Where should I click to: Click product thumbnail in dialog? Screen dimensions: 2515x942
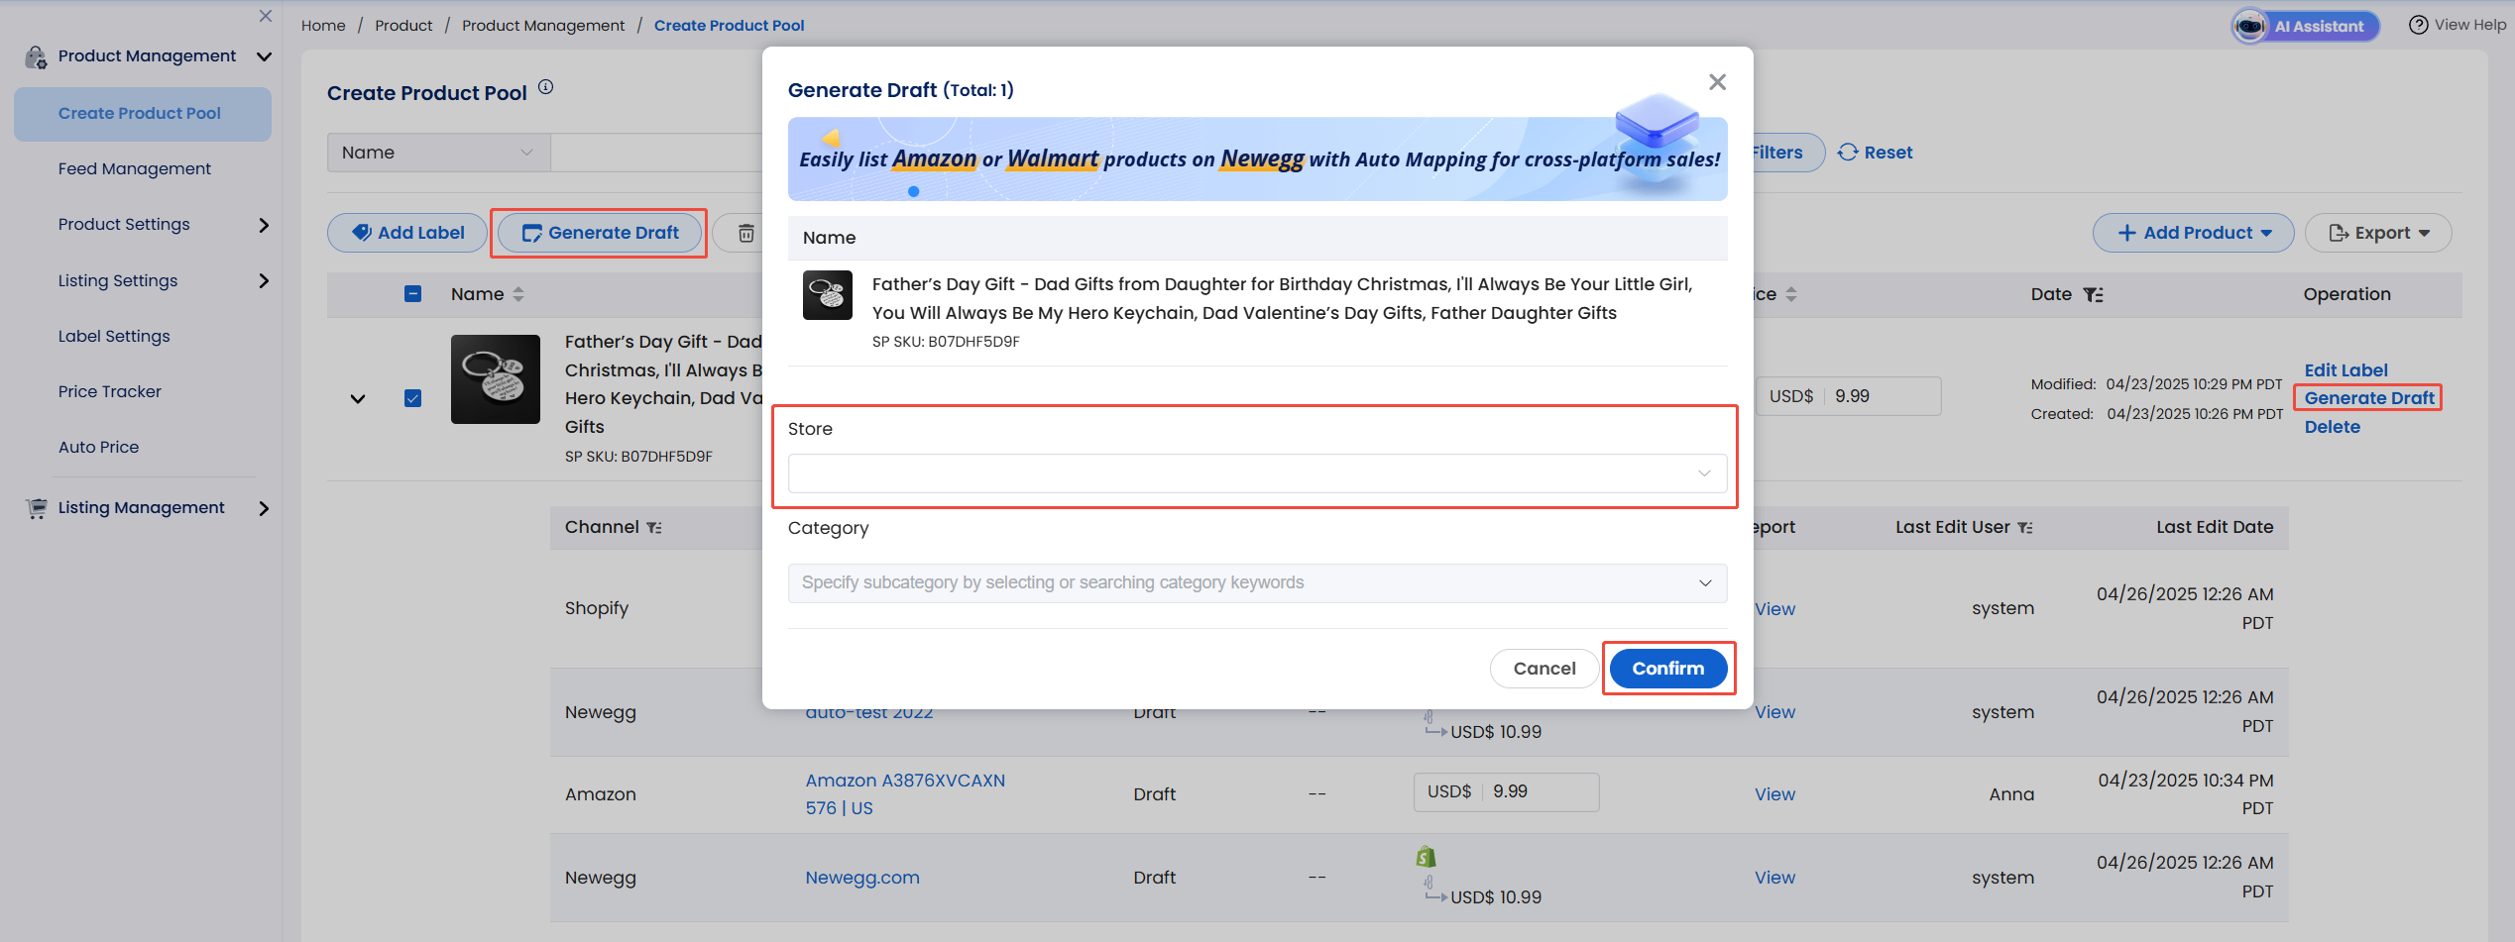tap(827, 295)
